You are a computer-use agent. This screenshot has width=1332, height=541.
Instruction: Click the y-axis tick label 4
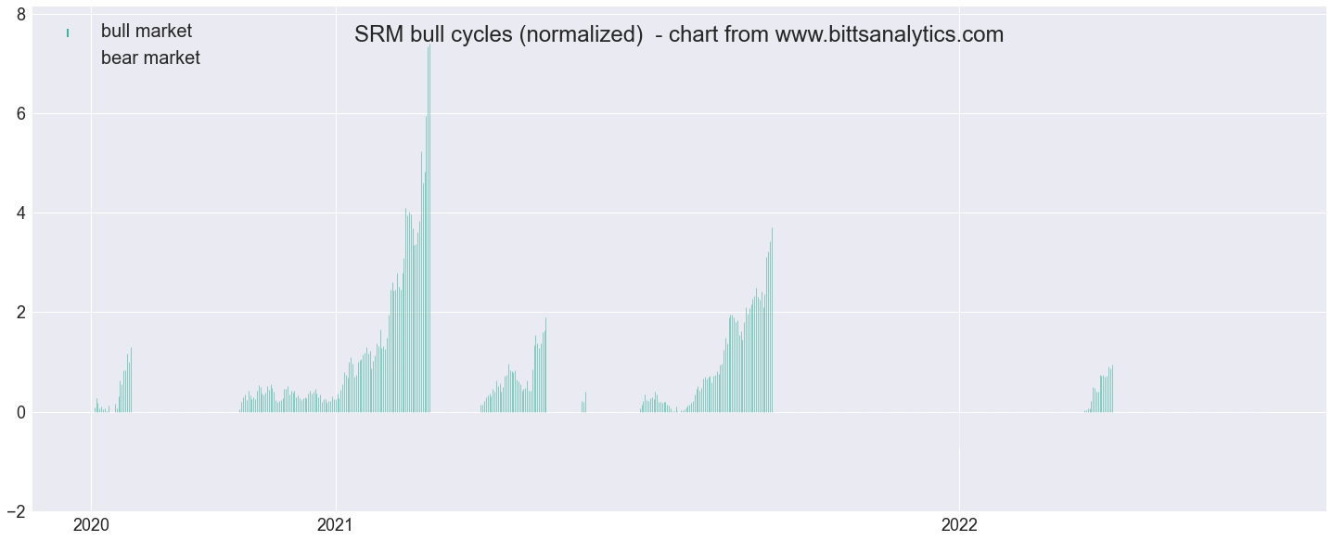point(20,213)
